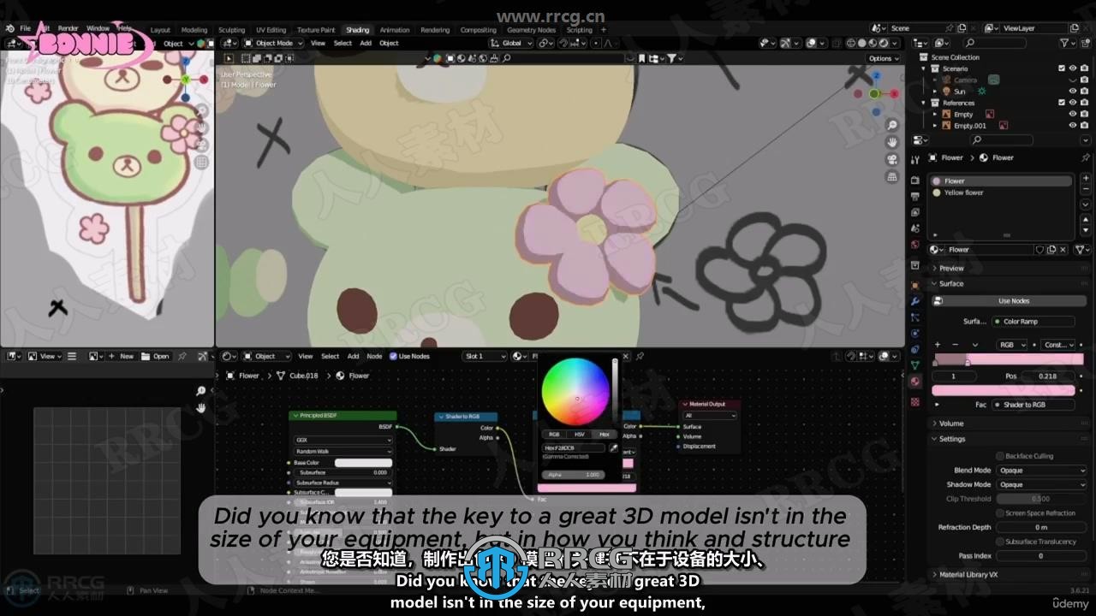Viewport: 1096px width, 616px height.
Task: Click the eyedropper icon in color picker
Action: point(614,447)
